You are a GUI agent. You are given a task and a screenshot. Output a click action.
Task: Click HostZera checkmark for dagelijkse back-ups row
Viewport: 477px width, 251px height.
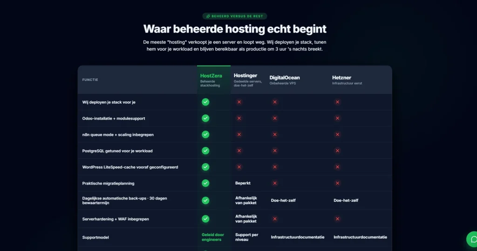click(205, 200)
